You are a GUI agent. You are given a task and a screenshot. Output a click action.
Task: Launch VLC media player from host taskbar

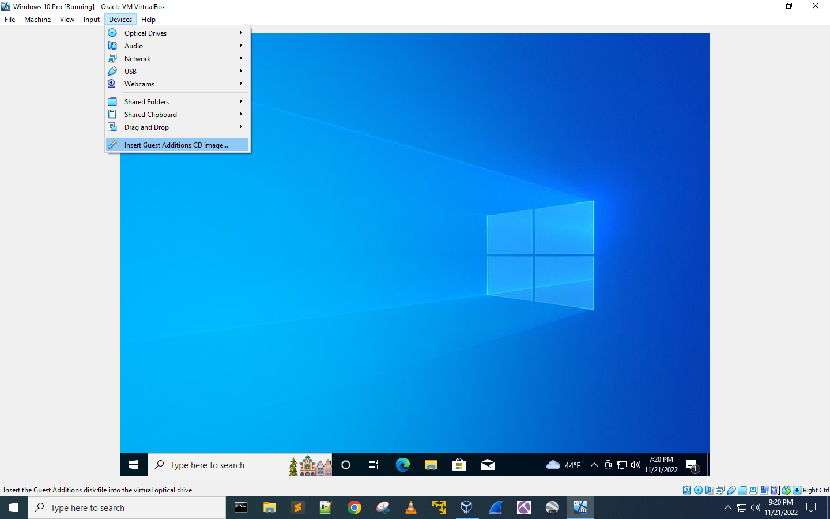point(410,507)
